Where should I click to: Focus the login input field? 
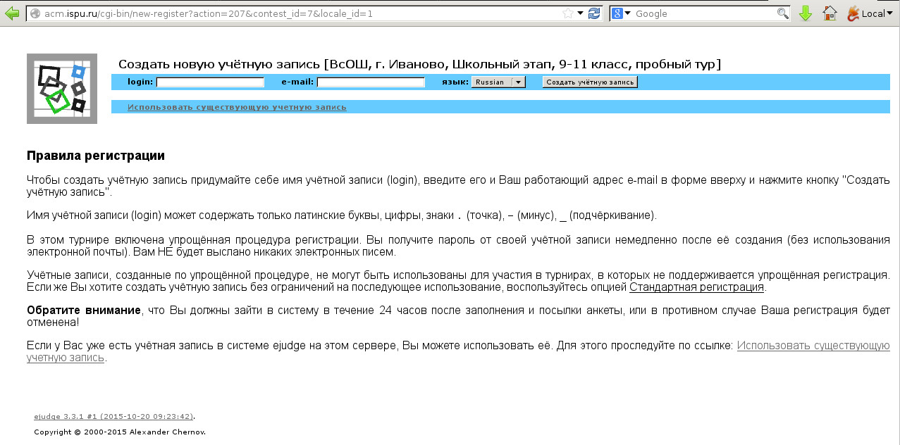coord(210,82)
